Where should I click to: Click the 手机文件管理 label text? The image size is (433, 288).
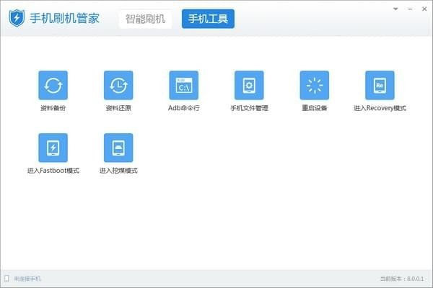(x=249, y=108)
